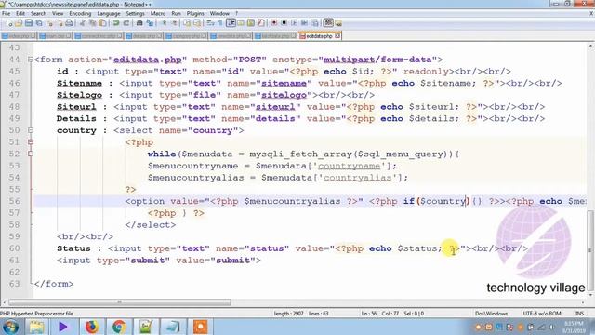Open the Macro menu
The height and width of the screenshot is (335, 595).
coord(158,13)
